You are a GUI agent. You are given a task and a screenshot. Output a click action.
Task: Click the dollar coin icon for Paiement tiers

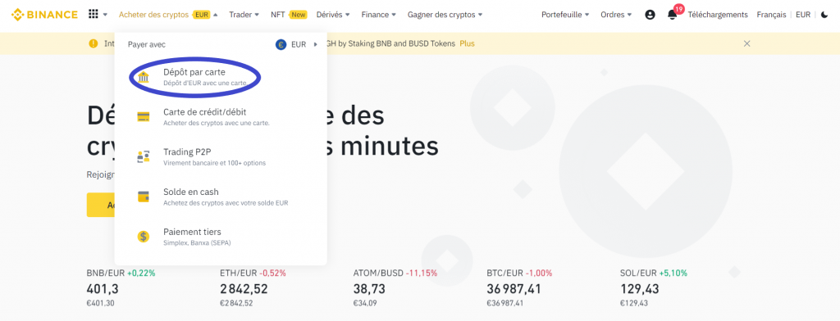tap(144, 237)
